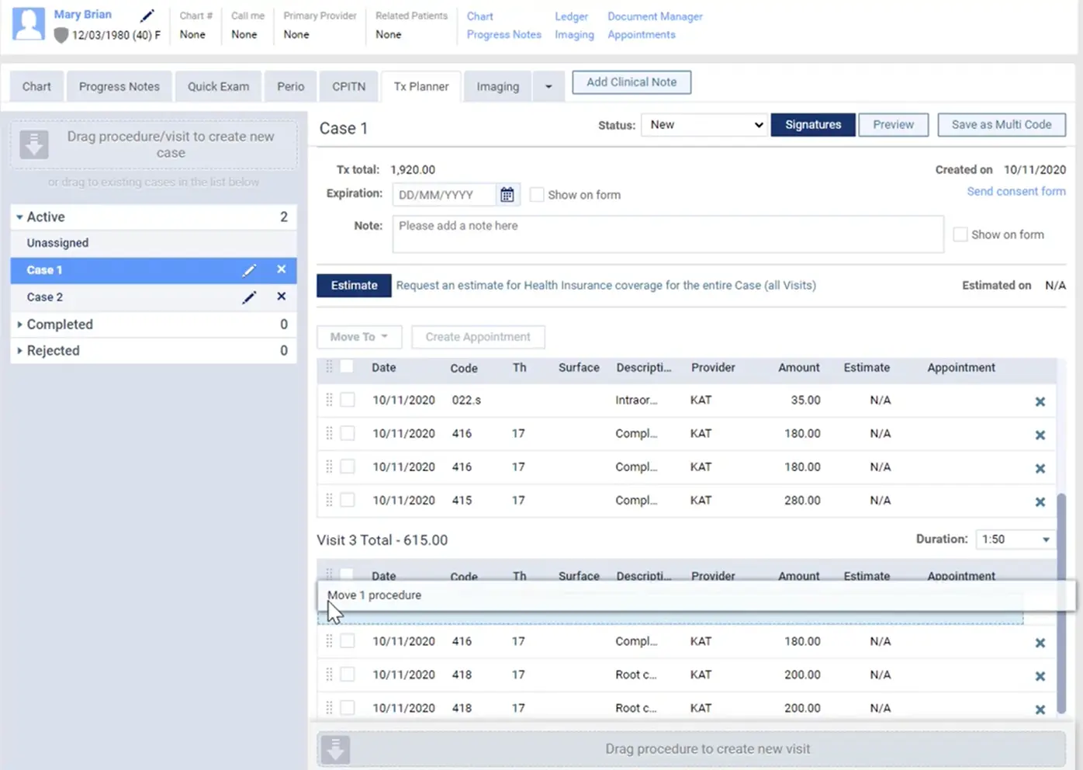Select Case 2 in the Active list
This screenshot has height=770, width=1083.
click(x=154, y=297)
